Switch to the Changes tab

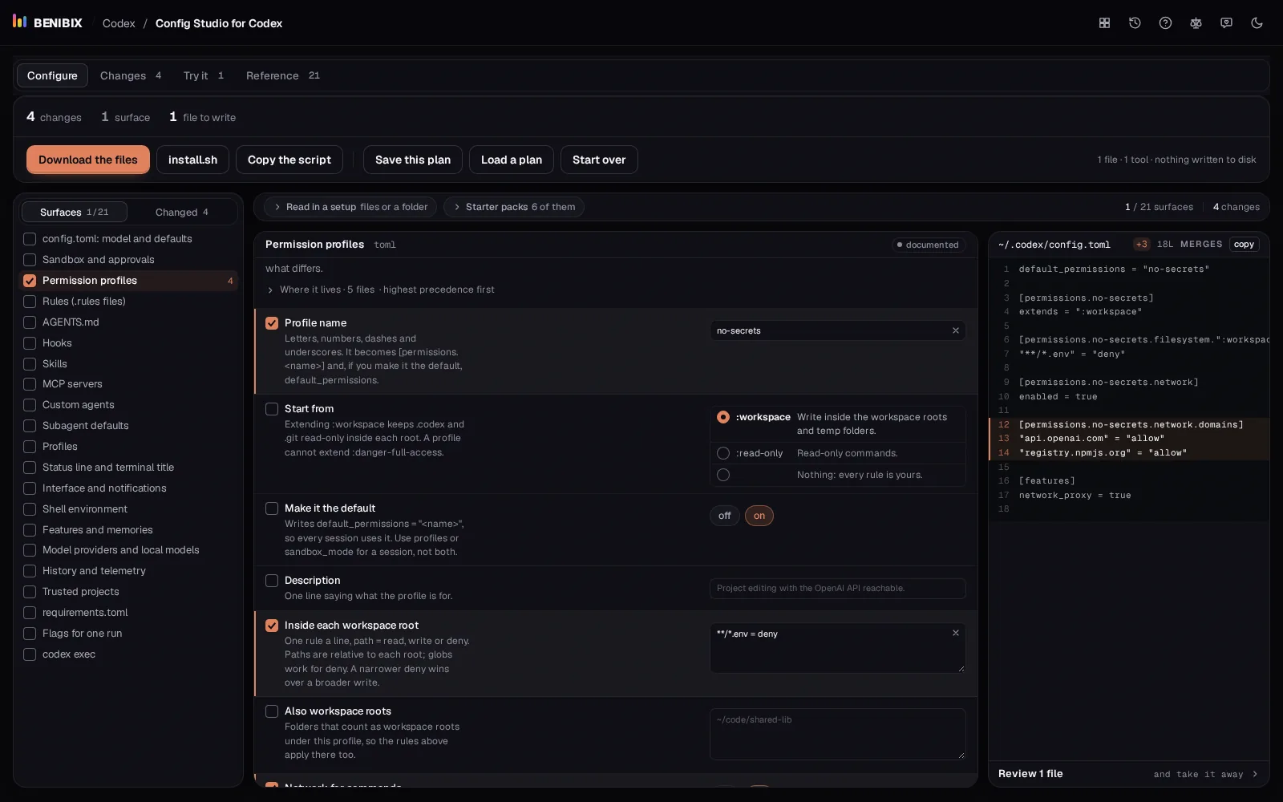point(131,75)
